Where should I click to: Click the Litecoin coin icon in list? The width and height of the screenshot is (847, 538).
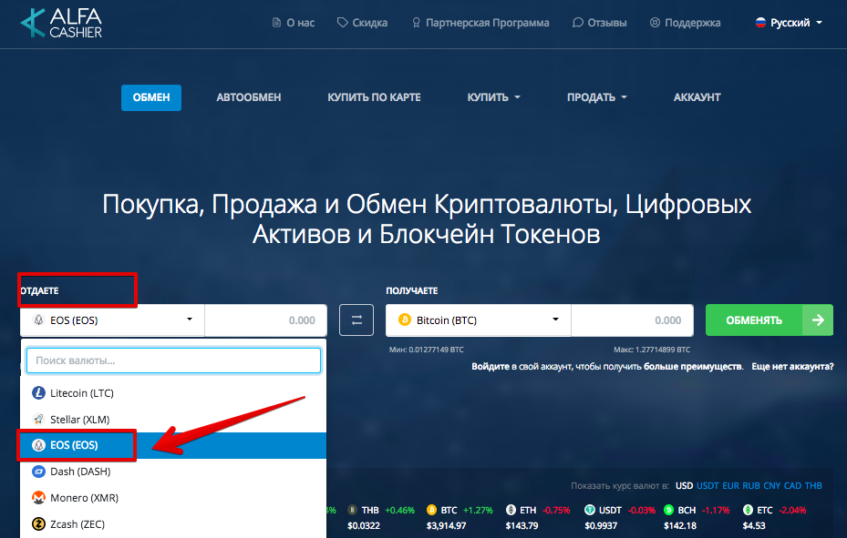(x=38, y=393)
